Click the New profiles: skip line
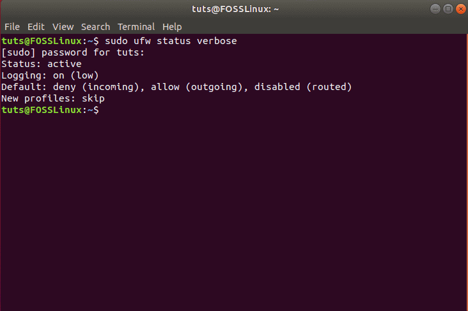The height and width of the screenshot is (311, 468). (53, 98)
